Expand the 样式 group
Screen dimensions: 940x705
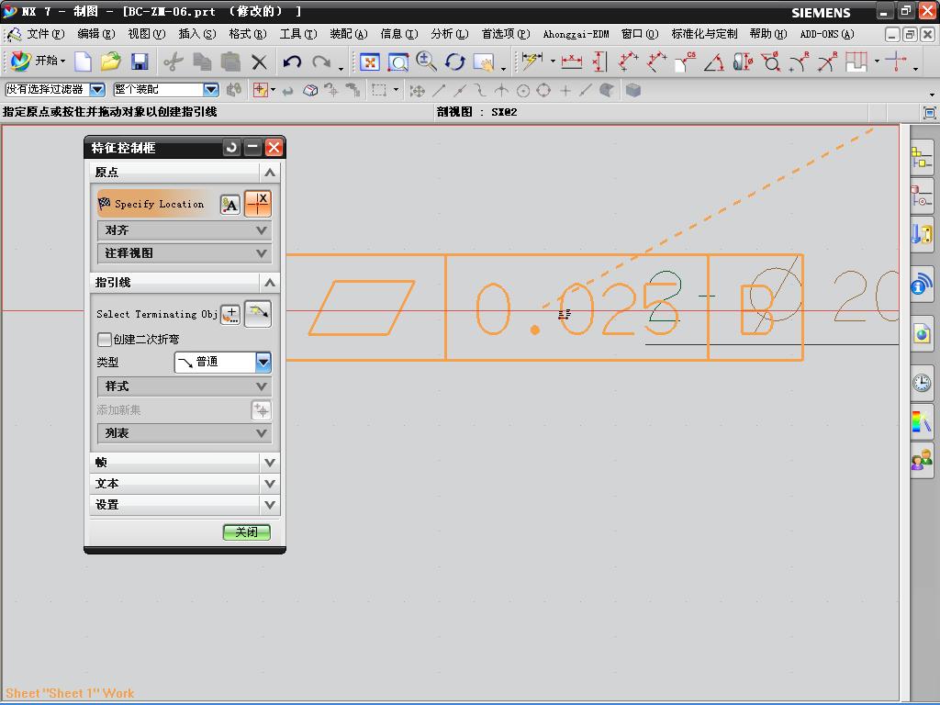[185, 386]
